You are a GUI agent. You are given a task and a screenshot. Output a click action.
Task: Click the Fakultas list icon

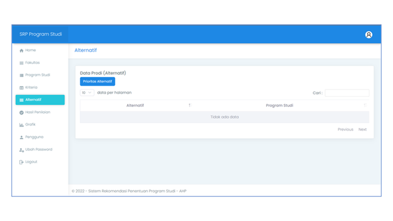[21, 63]
